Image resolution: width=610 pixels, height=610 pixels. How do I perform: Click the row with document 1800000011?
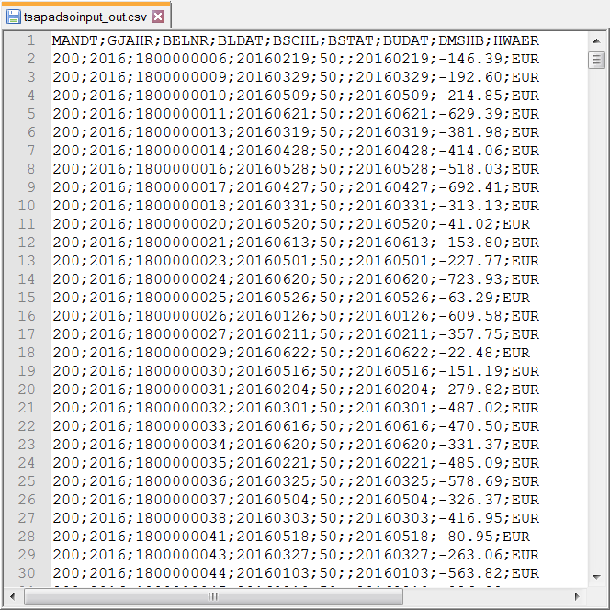(296, 114)
